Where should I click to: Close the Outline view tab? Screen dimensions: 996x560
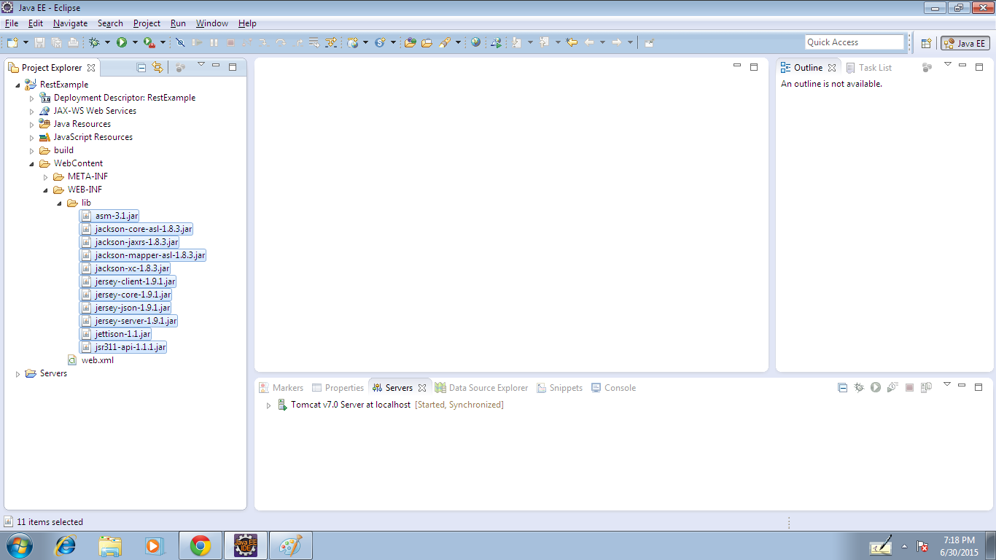832,68
